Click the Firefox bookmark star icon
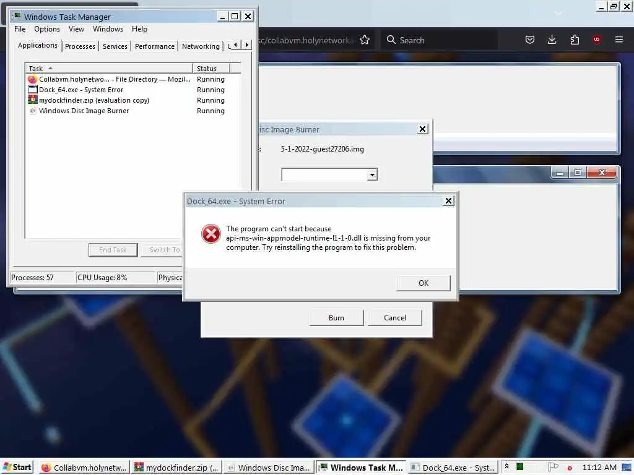Image resolution: width=634 pixels, height=475 pixels. click(x=365, y=40)
